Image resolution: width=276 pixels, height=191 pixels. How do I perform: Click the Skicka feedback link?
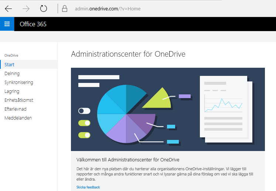pyautogui.click(x=88, y=187)
